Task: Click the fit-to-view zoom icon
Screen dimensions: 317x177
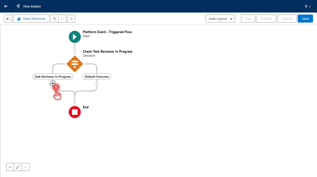Action: coord(18,167)
